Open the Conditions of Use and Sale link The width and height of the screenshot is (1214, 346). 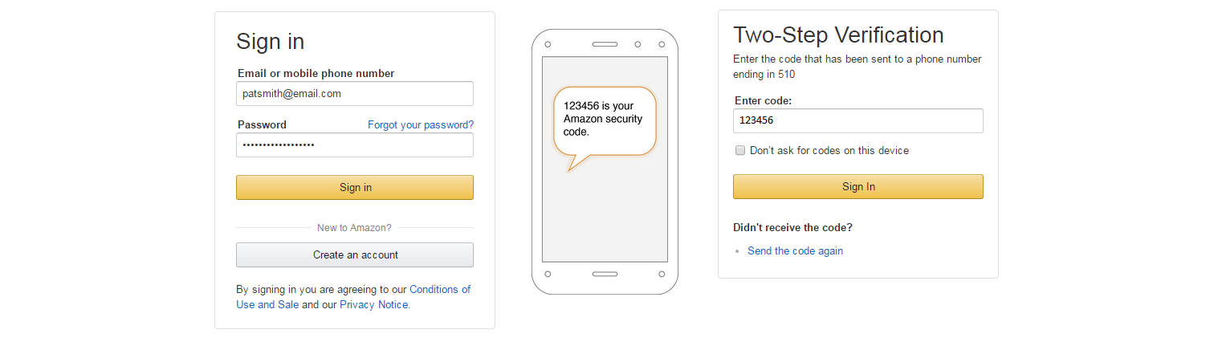[x=439, y=290]
